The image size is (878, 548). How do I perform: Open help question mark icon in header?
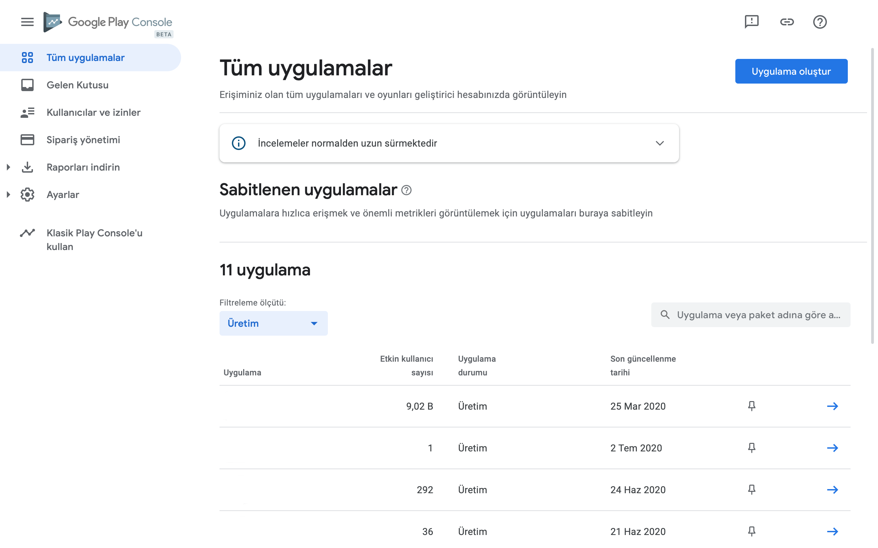pos(820,22)
